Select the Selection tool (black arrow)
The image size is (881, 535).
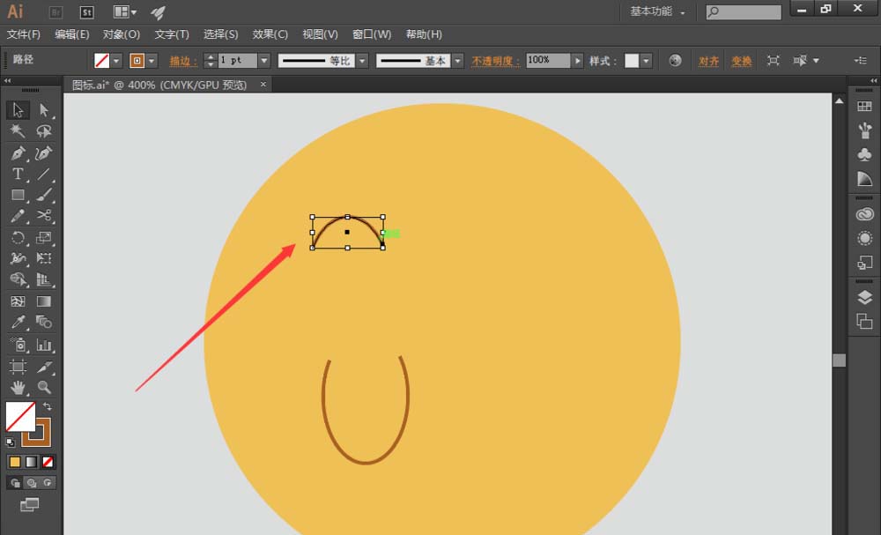[18, 110]
